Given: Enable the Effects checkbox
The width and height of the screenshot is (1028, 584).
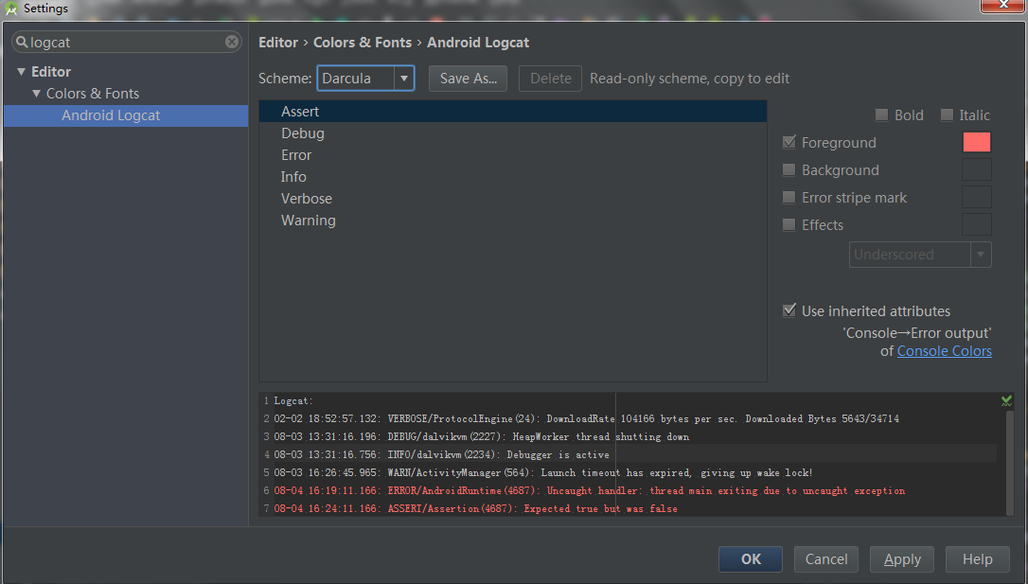Looking at the screenshot, I should pyautogui.click(x=789, y=225).
